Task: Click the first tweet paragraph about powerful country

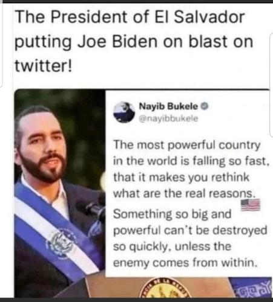Action: click(x=191, y=169)
